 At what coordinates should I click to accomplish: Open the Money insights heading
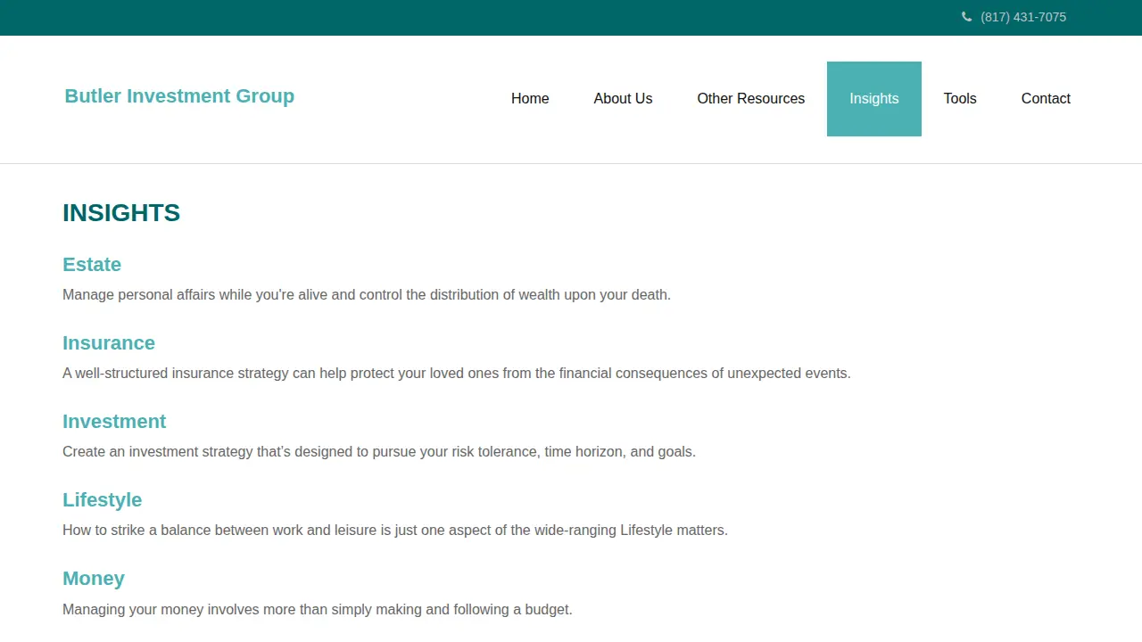[x=94, y=579]
